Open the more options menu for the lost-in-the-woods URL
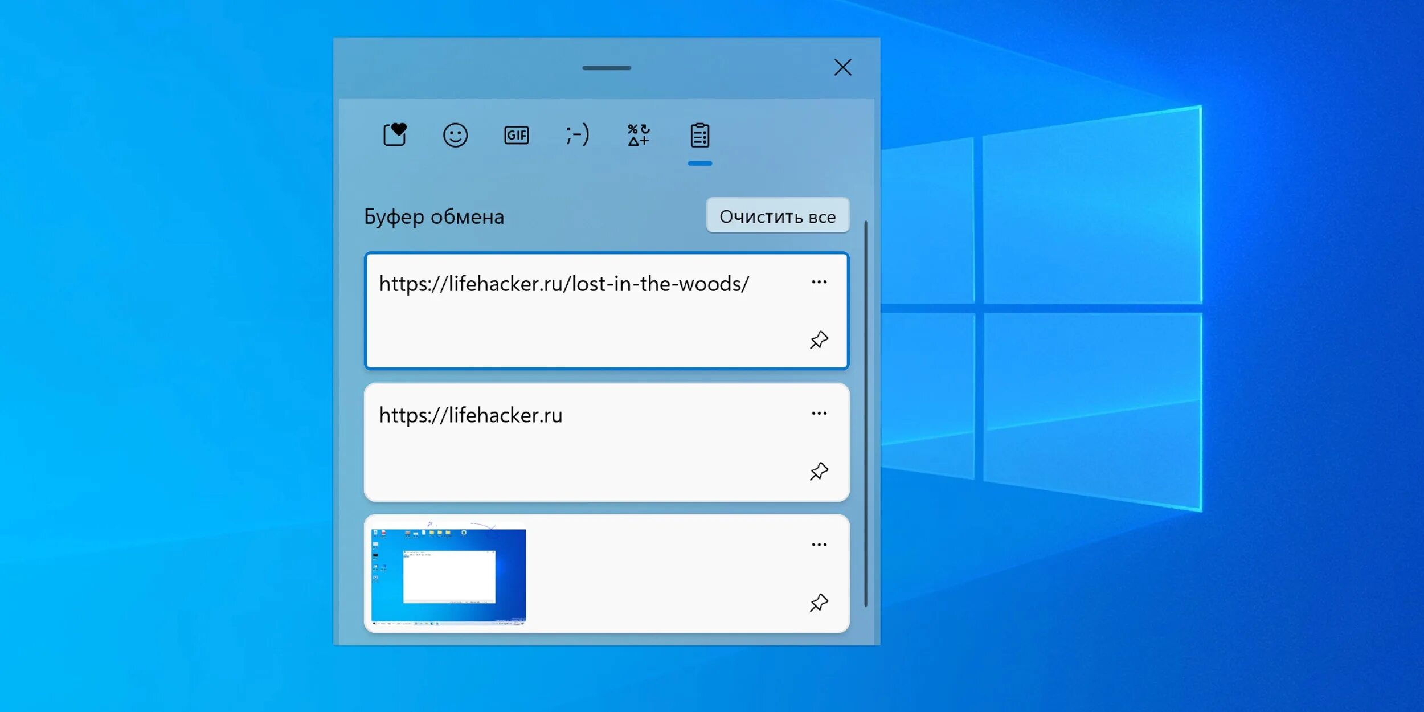 (819, 282)
